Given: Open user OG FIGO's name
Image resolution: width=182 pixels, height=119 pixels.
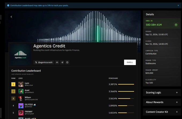Looking at the screenshot, I should click(x=29, y=104).
